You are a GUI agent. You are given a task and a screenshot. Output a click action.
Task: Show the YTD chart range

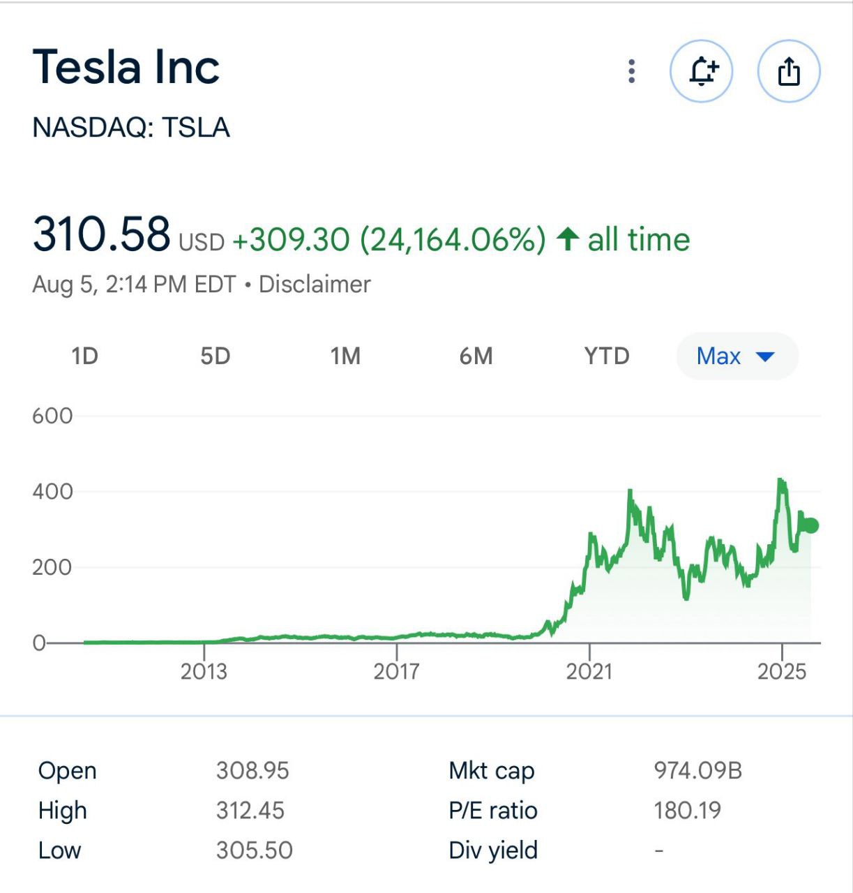coord(607,356)
